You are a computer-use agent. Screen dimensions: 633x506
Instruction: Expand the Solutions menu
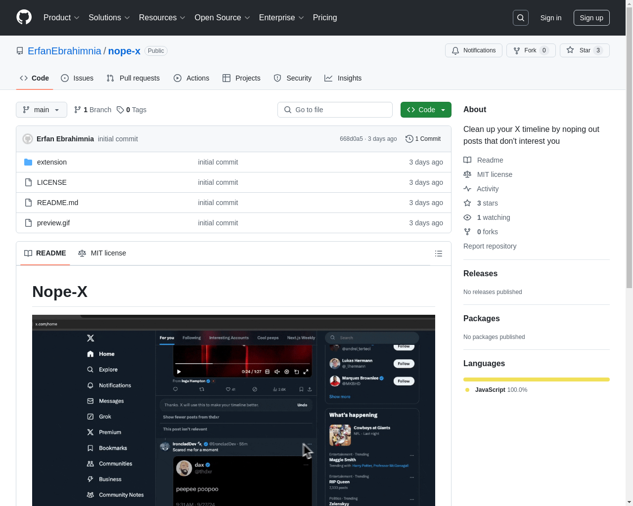coord(109,18)
